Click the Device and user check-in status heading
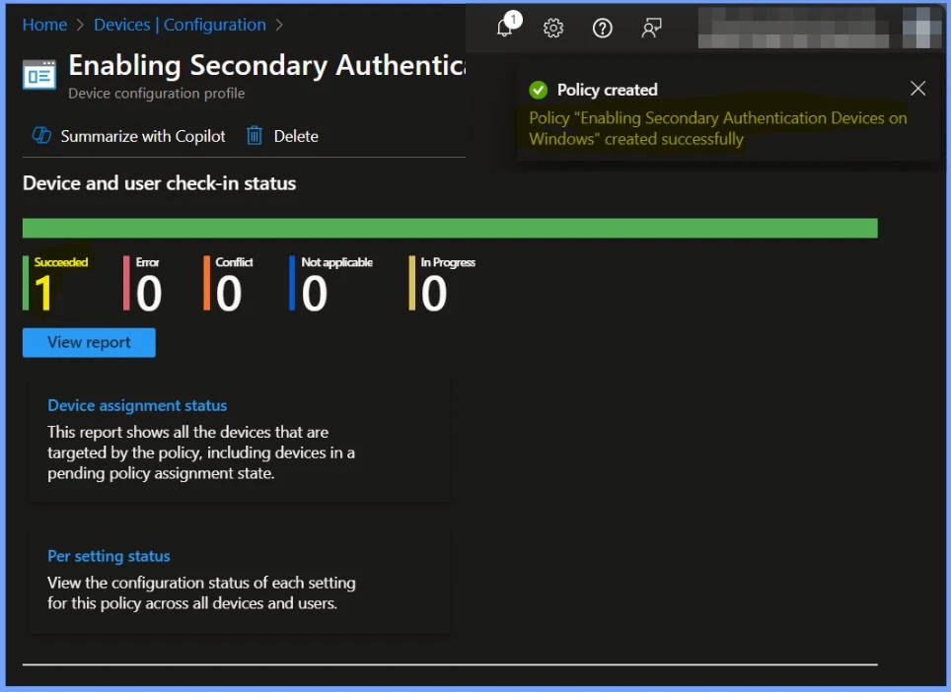The width and height of the screenshot is (951, 692). (160, 183)
